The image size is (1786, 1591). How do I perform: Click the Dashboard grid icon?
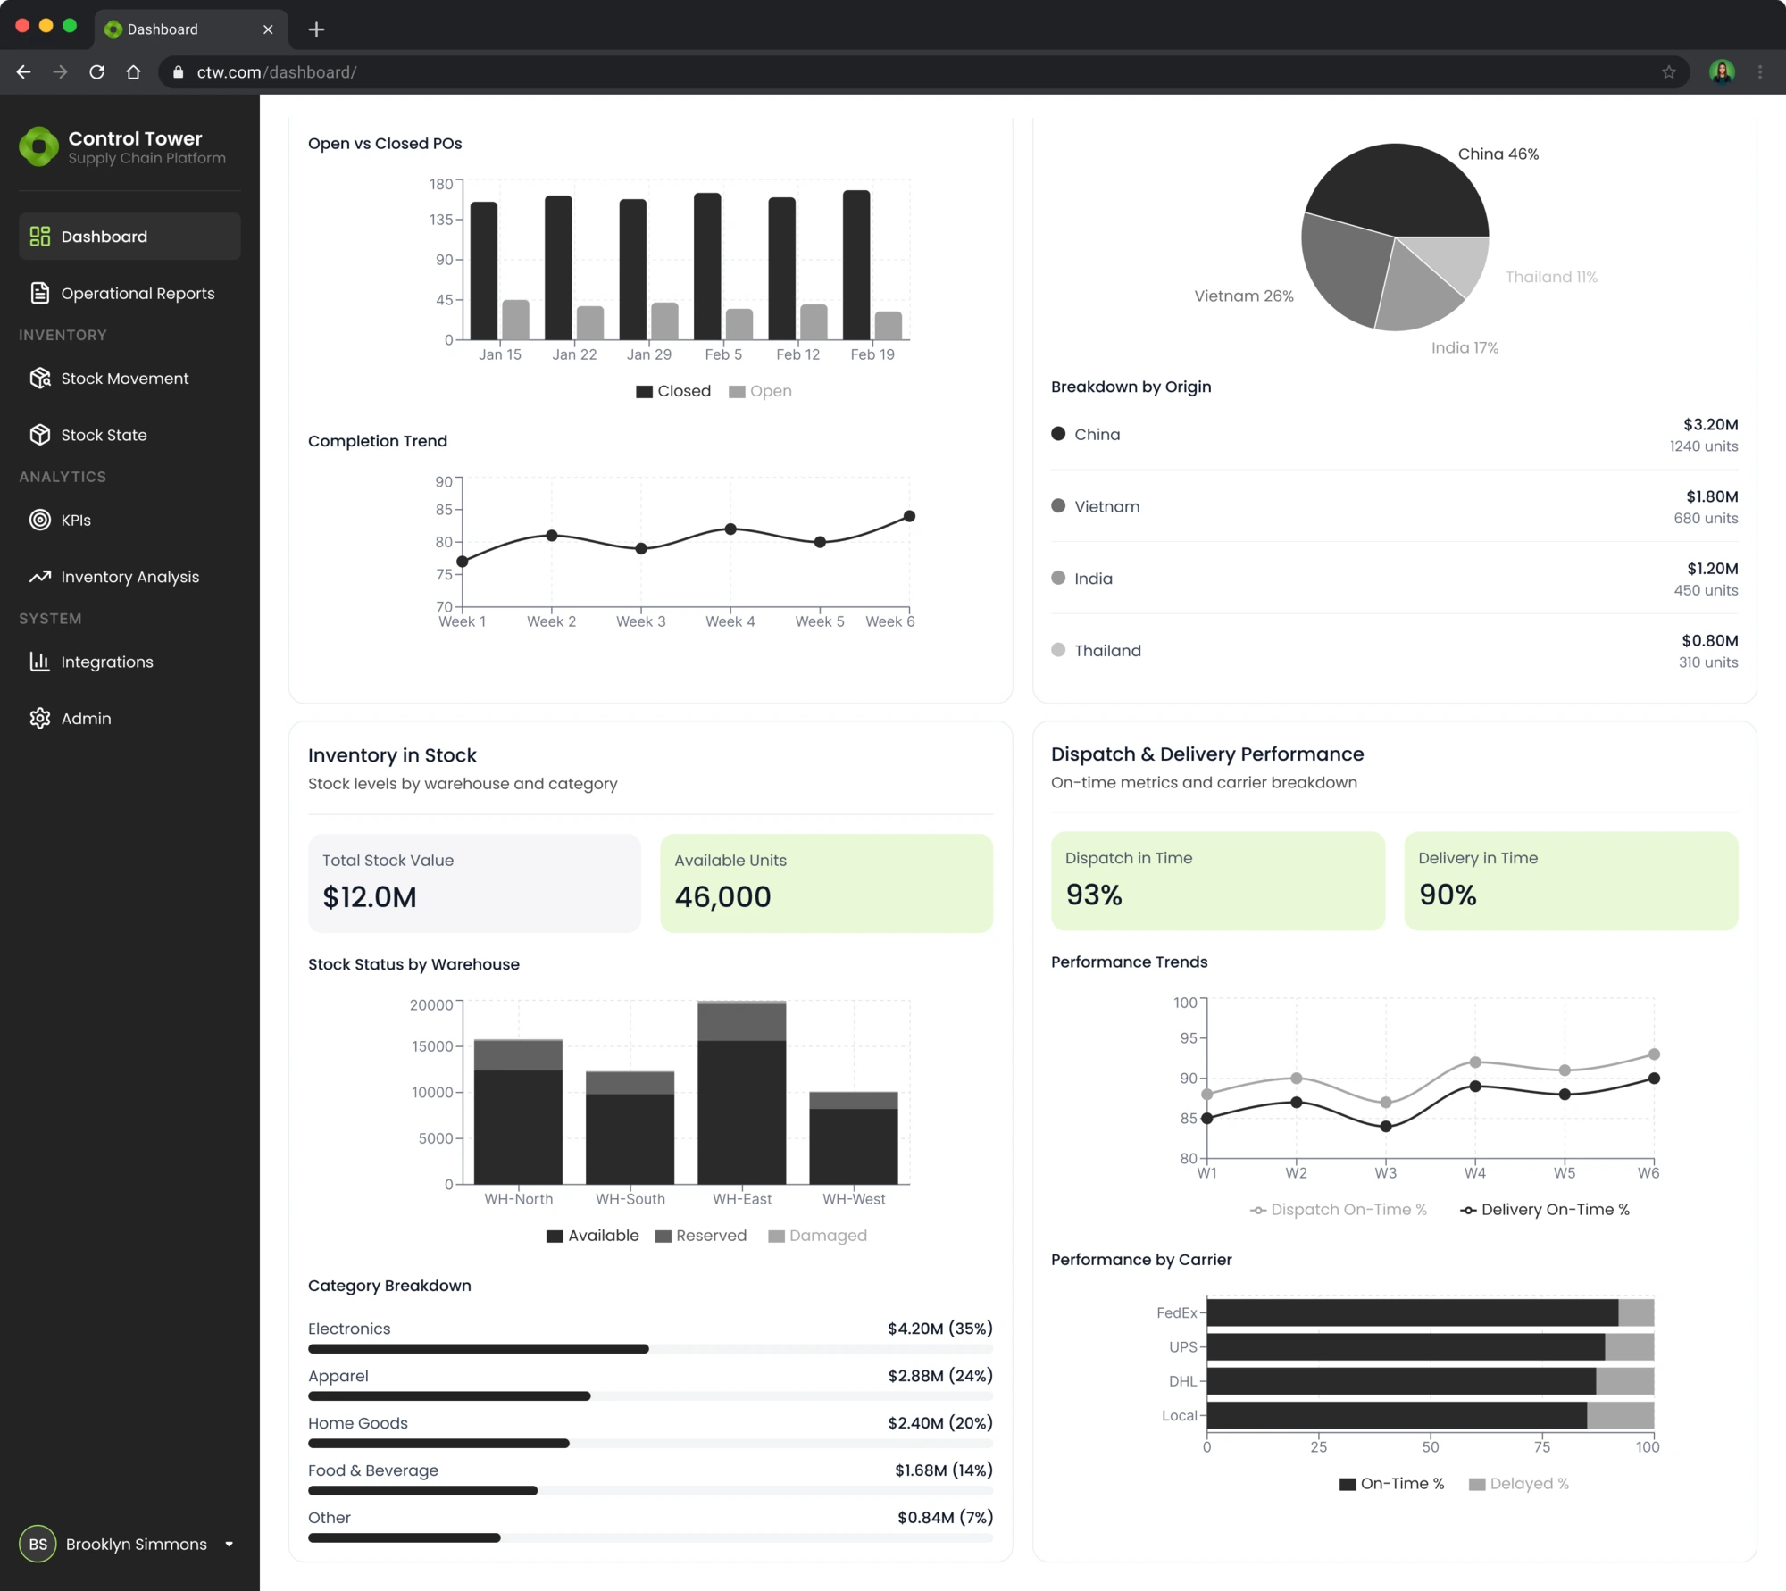tap(39, 236)
